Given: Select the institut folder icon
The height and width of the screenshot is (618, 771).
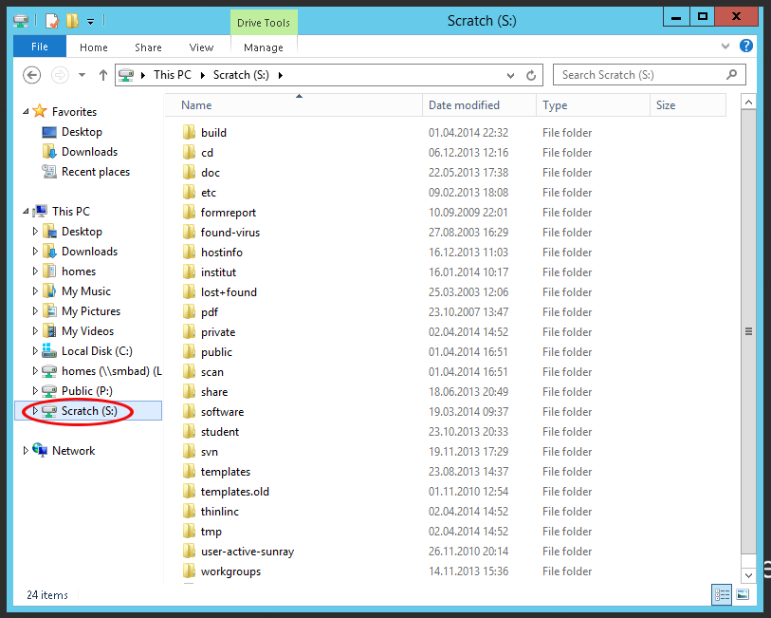Looking at the screenshot, I should [189, 272].
